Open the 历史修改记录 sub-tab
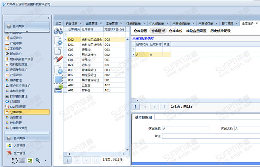Image resolution: width=260 pixels, height=167 pixels. pyautogui.click(x=220, y=31)
